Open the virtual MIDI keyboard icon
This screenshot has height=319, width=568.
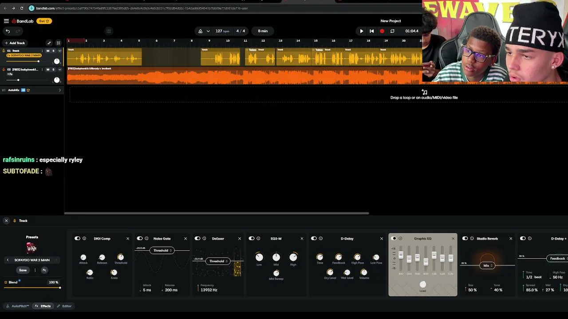pos(109,31)
